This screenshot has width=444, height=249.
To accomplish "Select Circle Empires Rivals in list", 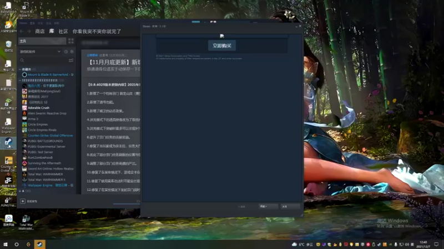I will [x=42, y=130].
